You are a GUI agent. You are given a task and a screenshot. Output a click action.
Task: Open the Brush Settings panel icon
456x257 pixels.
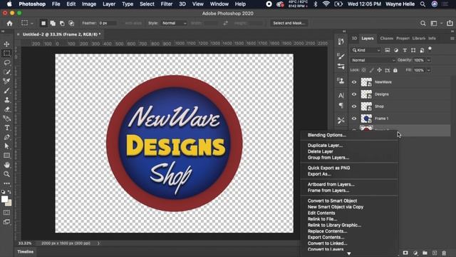[x=341, y=56]
